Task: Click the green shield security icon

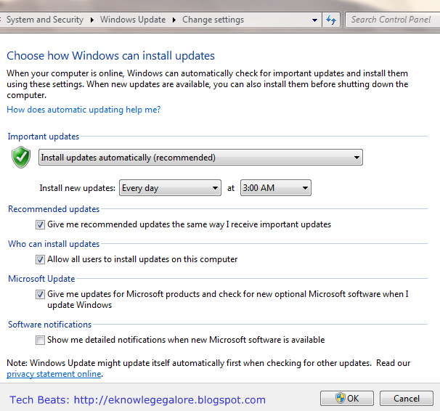Action: [21, 157]
